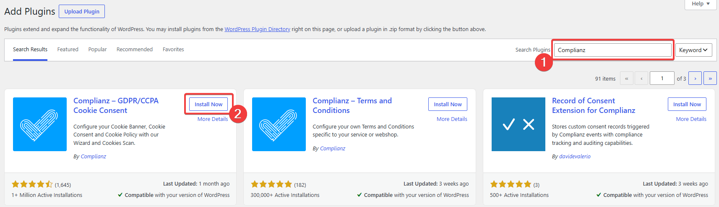Open Complianz – GDPR/CCPA Cookie Consent title link

click(x=116, y=105)
